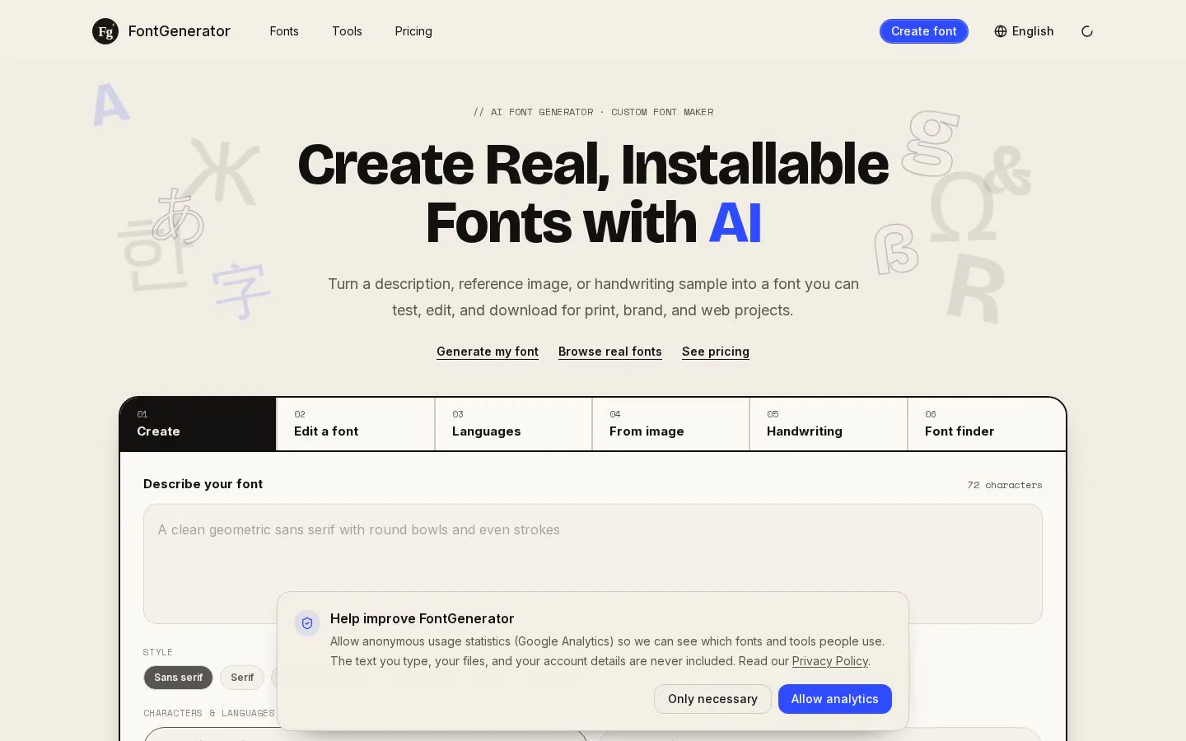This screenshot has width=1186, height=741.
Task: Switch to the From image tab
Action: (x=670, y=424)
